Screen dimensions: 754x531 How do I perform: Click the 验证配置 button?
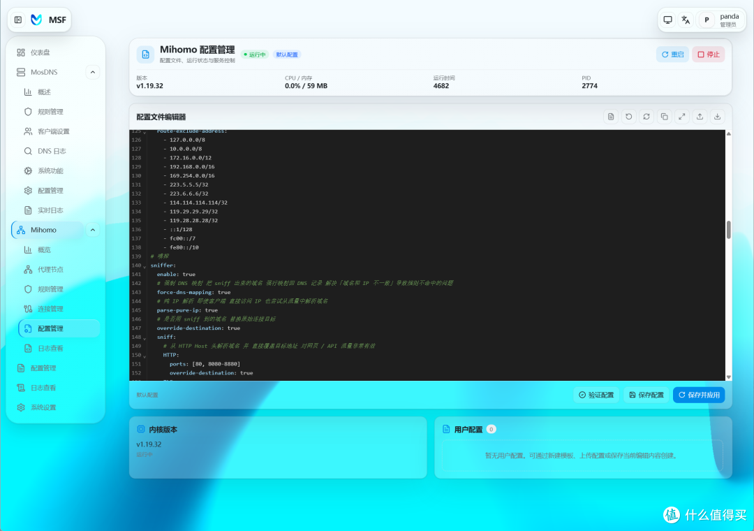tap(596, 395)
